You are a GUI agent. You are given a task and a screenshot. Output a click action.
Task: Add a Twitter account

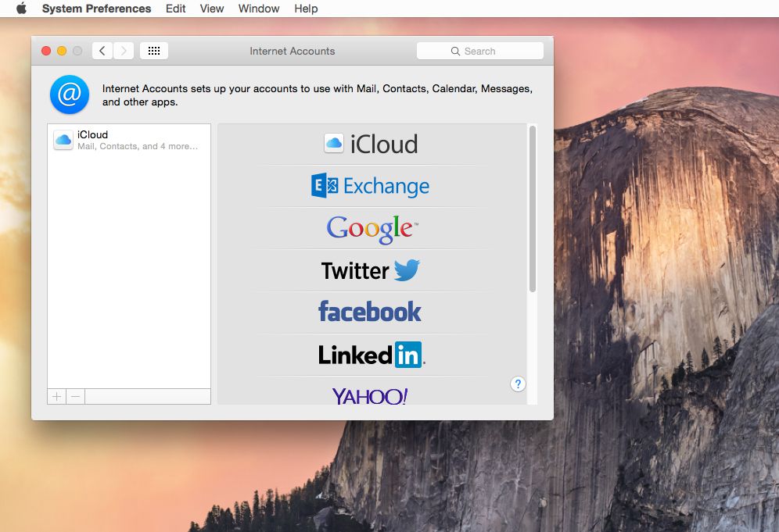(371, 270)
